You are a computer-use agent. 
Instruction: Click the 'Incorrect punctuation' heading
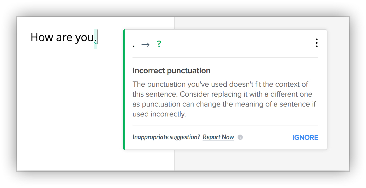(171, 71)
